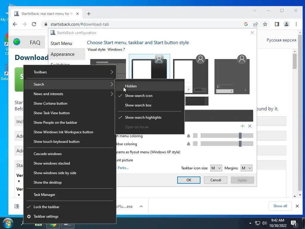This screenshot has height=229, width=305.
Task: Click the Windows 7 Start orb
Action: click(7, 224)
